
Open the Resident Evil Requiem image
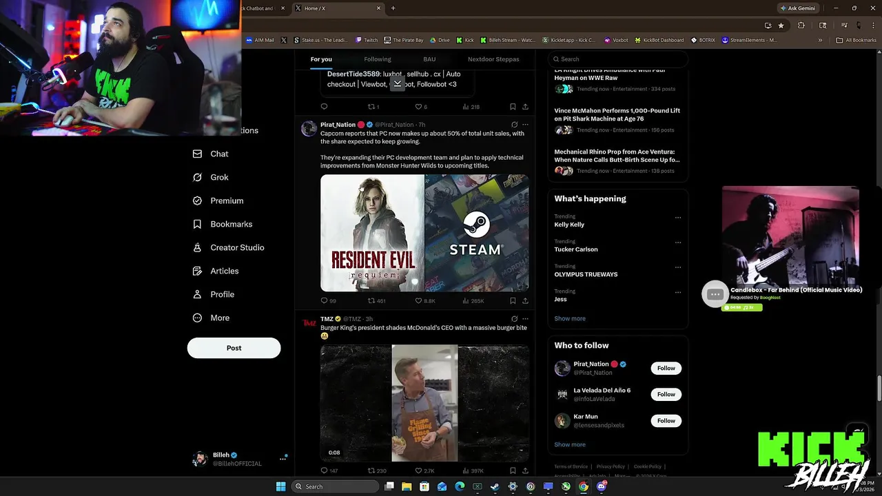372,233
